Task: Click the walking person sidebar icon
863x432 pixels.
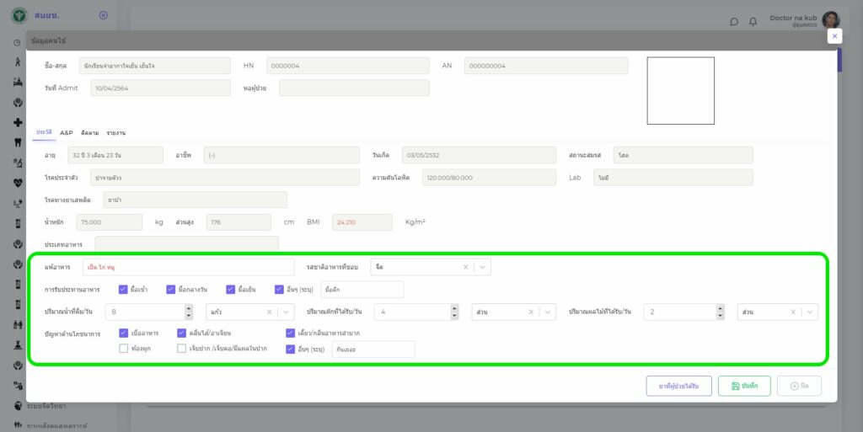Action: pos(18,61)
